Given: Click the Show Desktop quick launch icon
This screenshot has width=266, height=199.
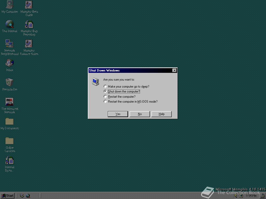Looking at the screenshot, I should (x=22, y=196).
